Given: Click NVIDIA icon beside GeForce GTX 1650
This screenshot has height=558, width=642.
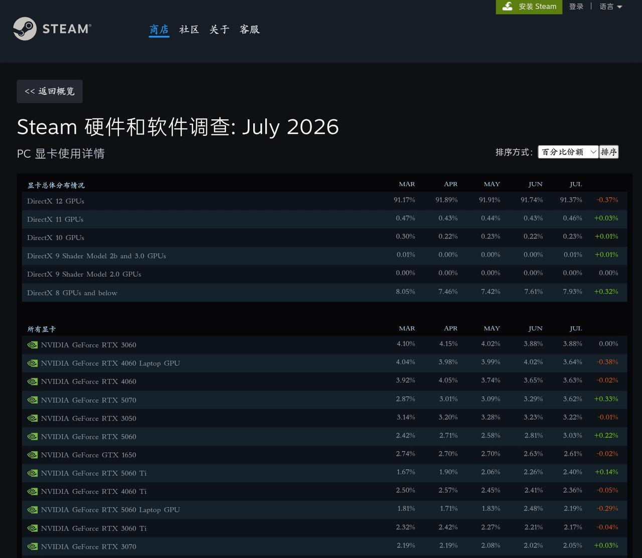Looking at the screenshot, I should 33,455.
